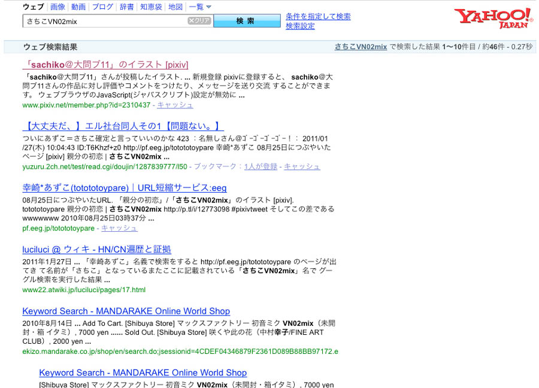Open the 幸崎*あずこ URL短縮サービス result

125,188
